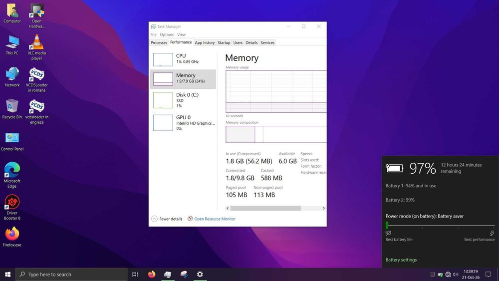Click the '105 MB' Paged pool value
Image resolution: width=499 pixels, height=281 pixels.
click(x=237, y=195)
